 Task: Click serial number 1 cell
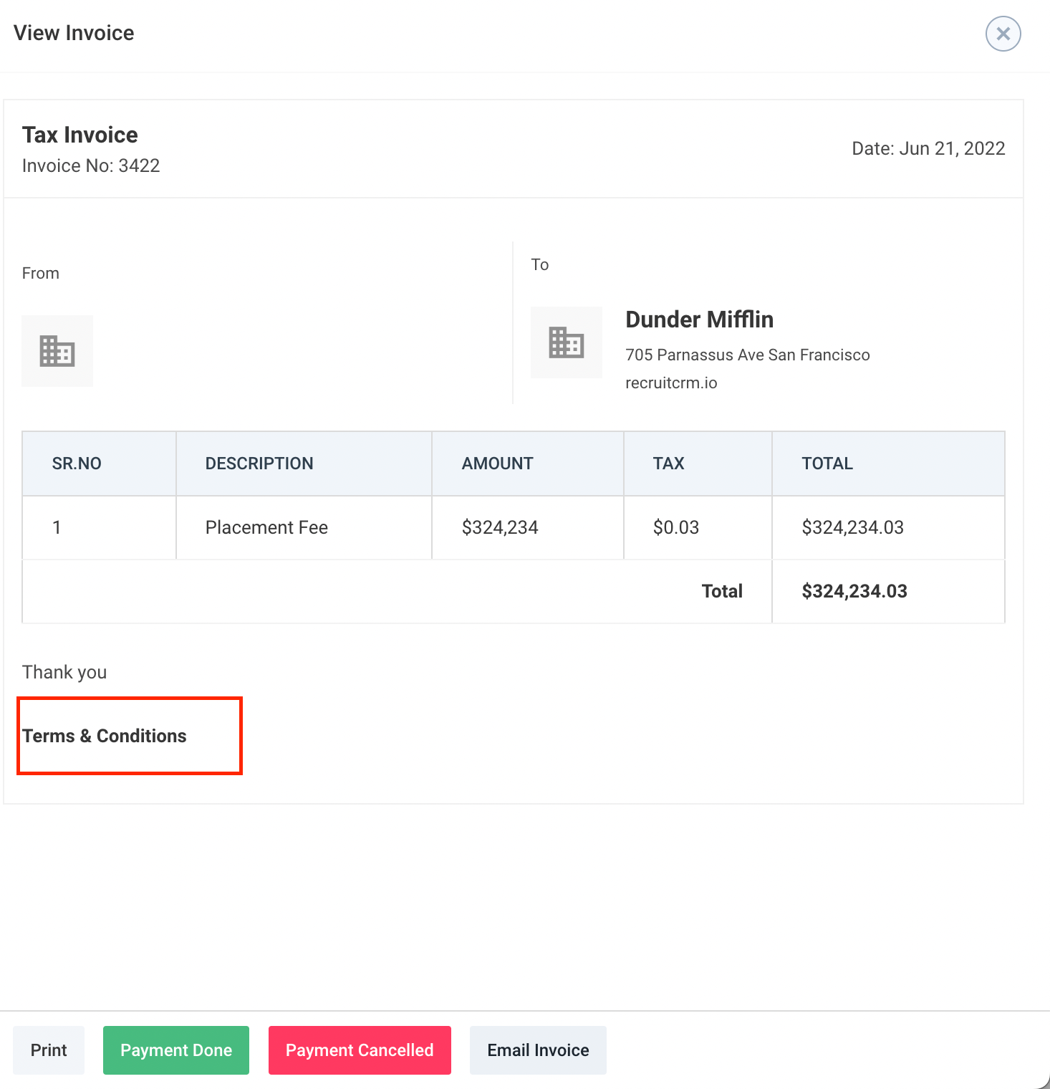tap(100, 527)
